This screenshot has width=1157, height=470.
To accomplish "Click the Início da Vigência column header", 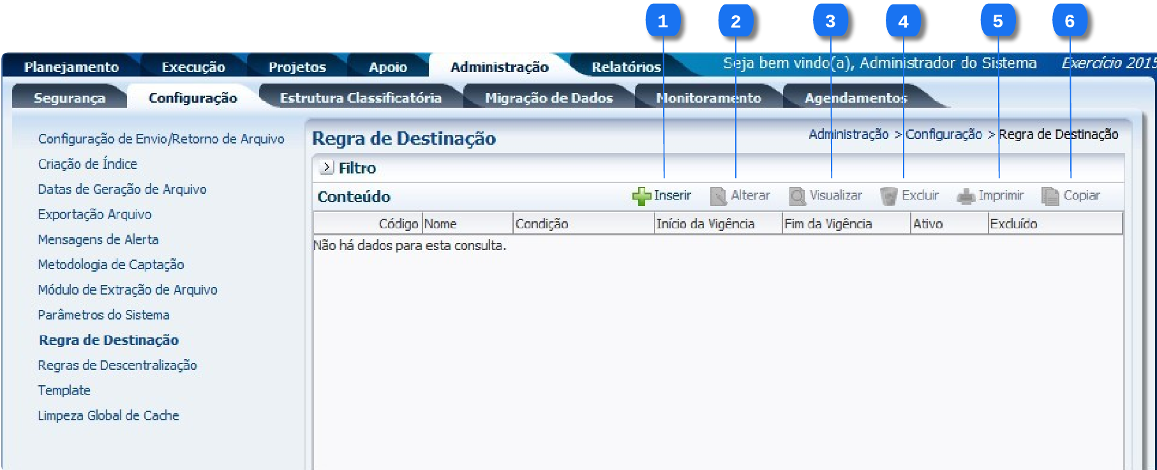I will (705, 224).
